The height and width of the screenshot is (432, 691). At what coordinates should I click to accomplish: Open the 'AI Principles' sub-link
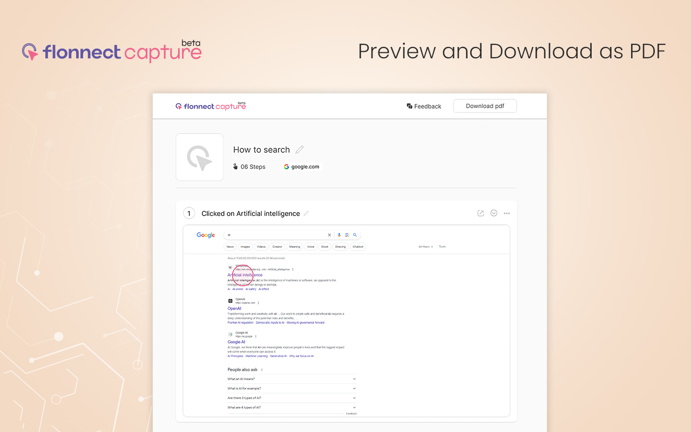[235, 356]
